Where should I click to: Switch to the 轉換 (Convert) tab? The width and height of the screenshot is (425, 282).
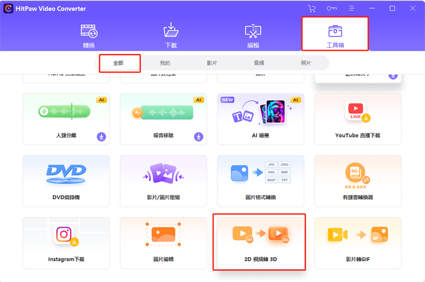point(89,36)
